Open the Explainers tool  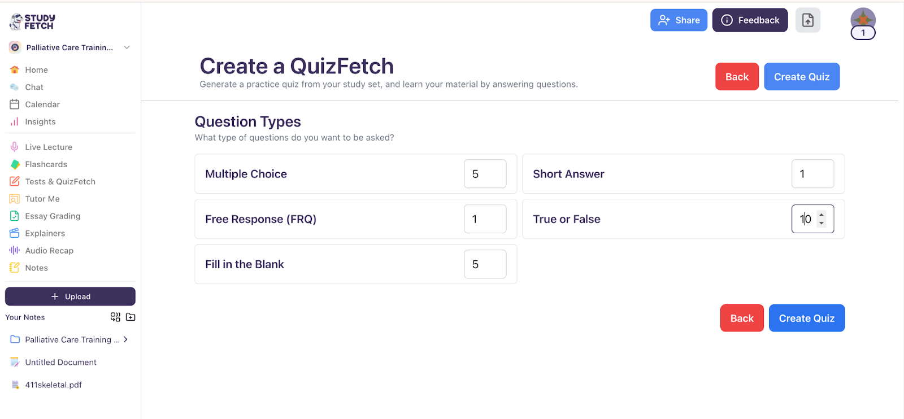click(x=45, y=233)
